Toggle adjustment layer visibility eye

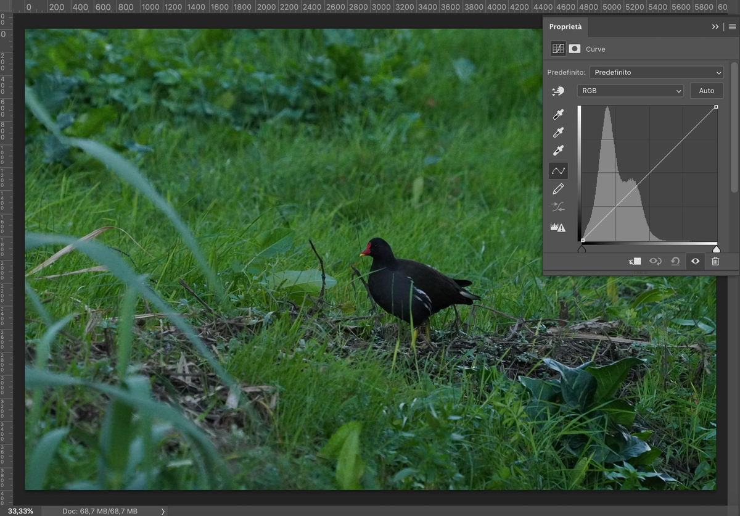click(x=695, y=261)
